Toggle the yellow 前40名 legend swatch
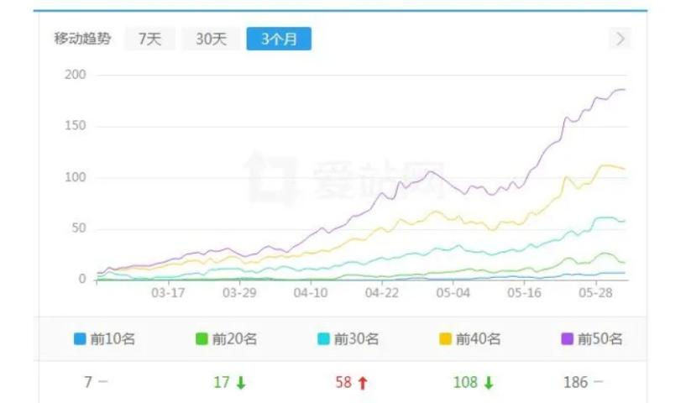The width and height of the screenshot is (686, 403). tap(445, 339)
